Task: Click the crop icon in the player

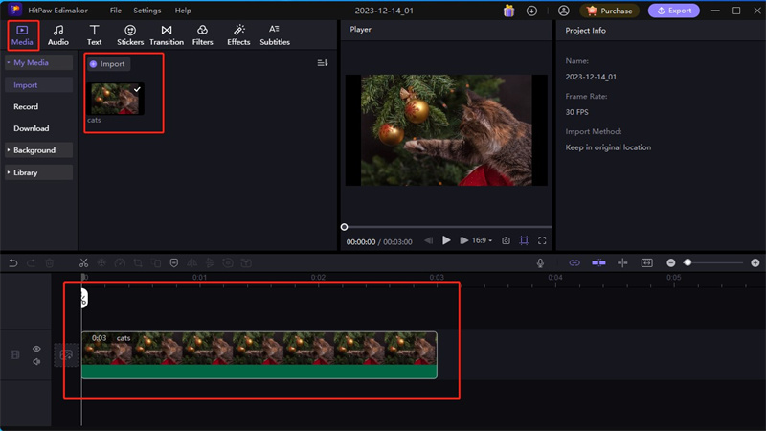Action: pos(524,241)
